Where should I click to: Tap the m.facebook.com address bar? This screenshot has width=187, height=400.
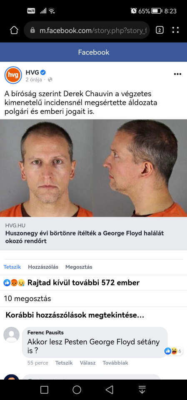click(87, 30)
